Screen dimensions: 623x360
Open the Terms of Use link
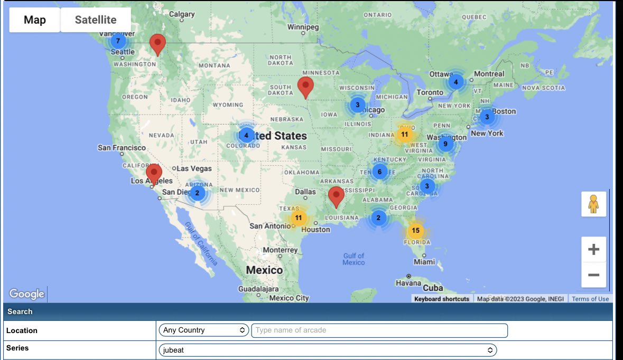click(x=590, y=299)
